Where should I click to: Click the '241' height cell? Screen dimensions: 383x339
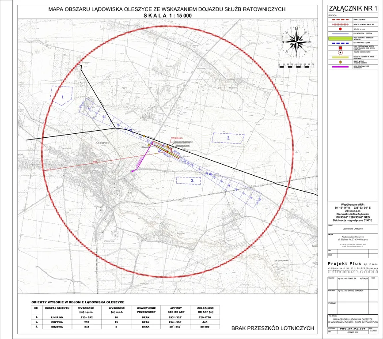click(x=87, y=327)
